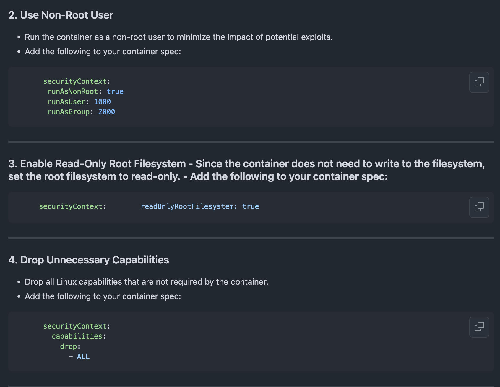
Task: Copy the capabilities drop ALL code block
Action: (x=479, y=327)
